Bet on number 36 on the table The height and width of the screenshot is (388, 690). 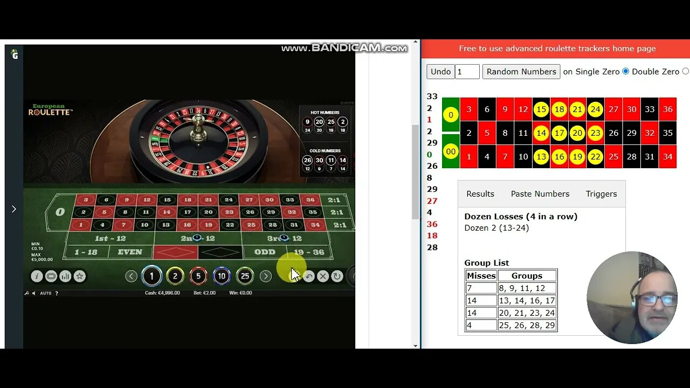310,200
